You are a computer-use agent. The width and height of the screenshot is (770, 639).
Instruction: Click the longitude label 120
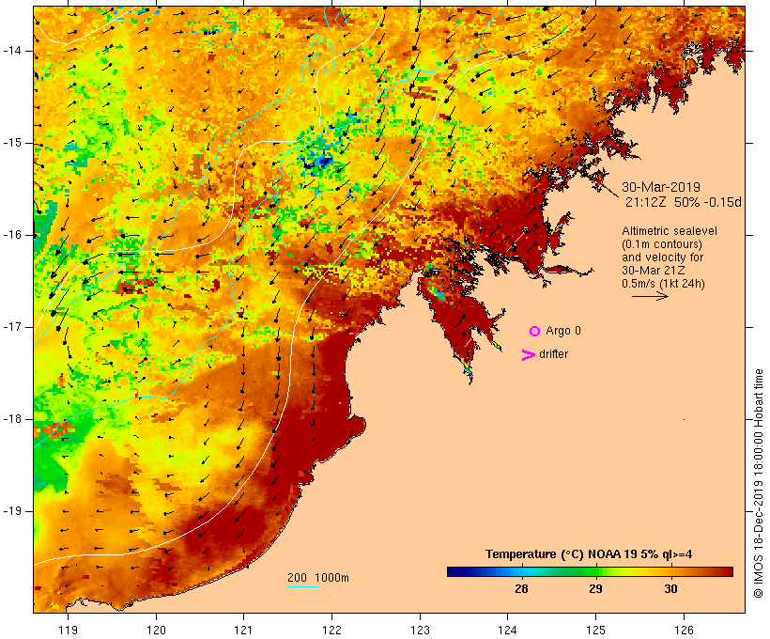156,630
